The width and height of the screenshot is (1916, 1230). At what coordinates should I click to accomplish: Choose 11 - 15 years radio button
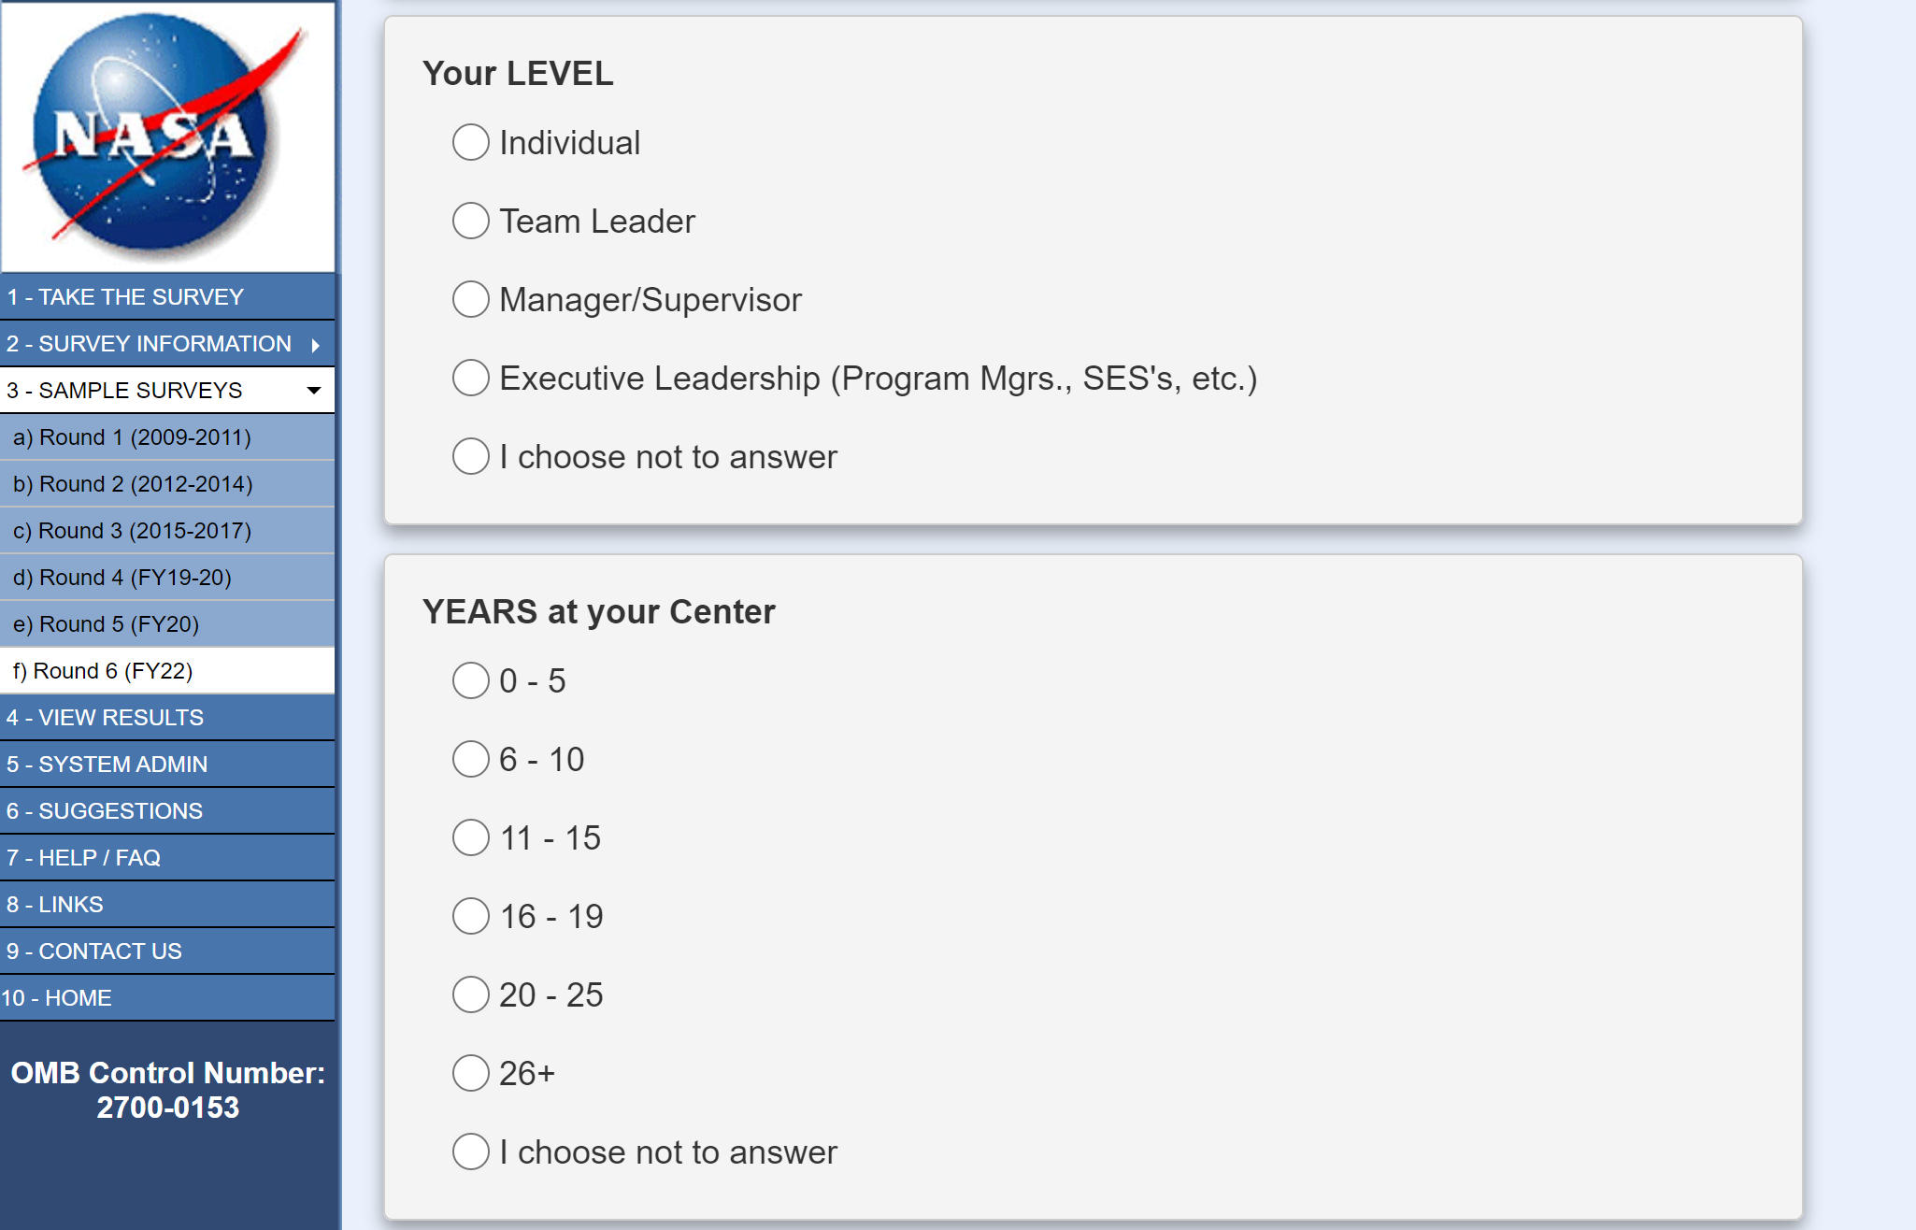point(471,838)
